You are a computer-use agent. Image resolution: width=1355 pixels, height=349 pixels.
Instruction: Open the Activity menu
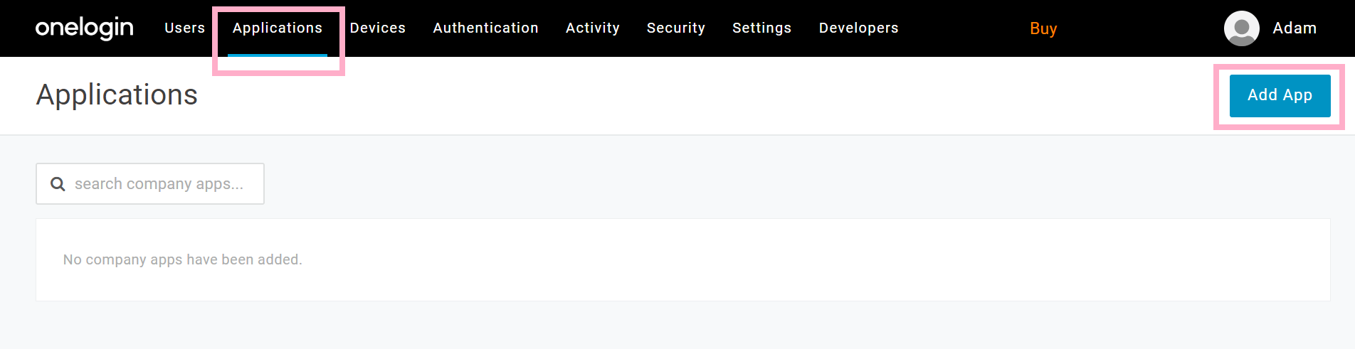click(592, 28)
